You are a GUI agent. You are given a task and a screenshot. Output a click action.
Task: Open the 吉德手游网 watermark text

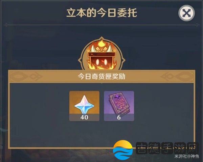point(168,148)
